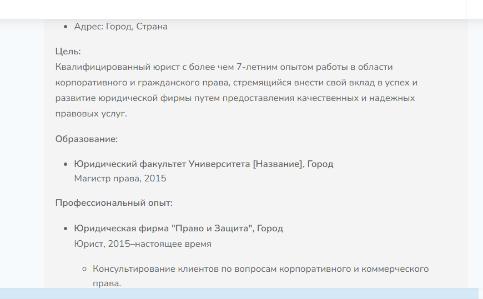The width and height of the screenshot is (483, 299).
Task: Click the light blue bar at the bottom
Action: [x=239, y=293]
